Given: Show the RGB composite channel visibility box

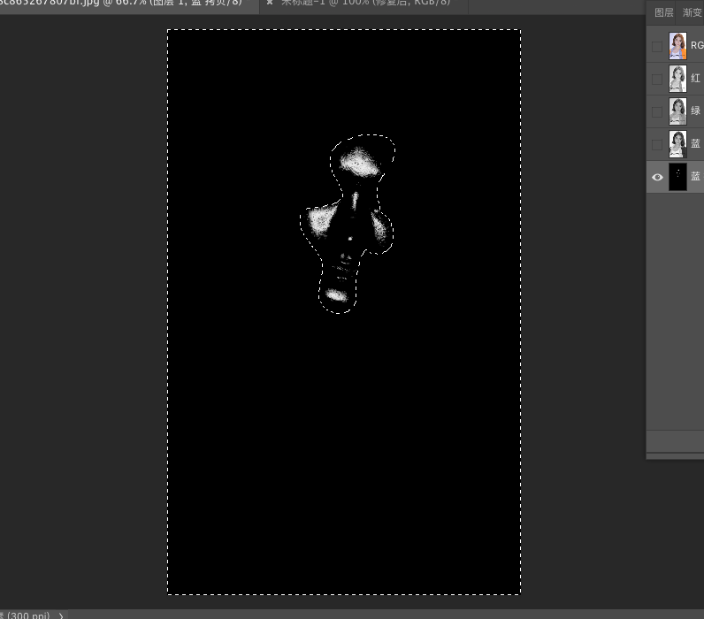Looking at the screenshot, I should click(x=657, y=46).
